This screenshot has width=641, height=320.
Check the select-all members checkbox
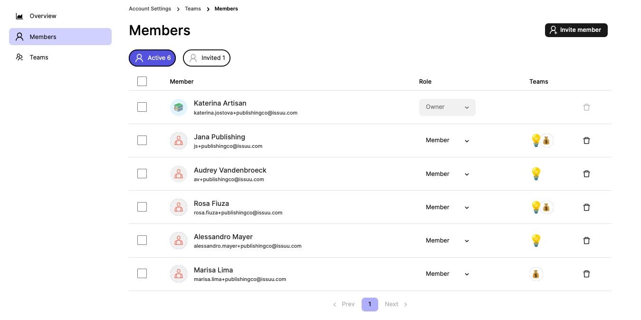(x=142, y=81)
